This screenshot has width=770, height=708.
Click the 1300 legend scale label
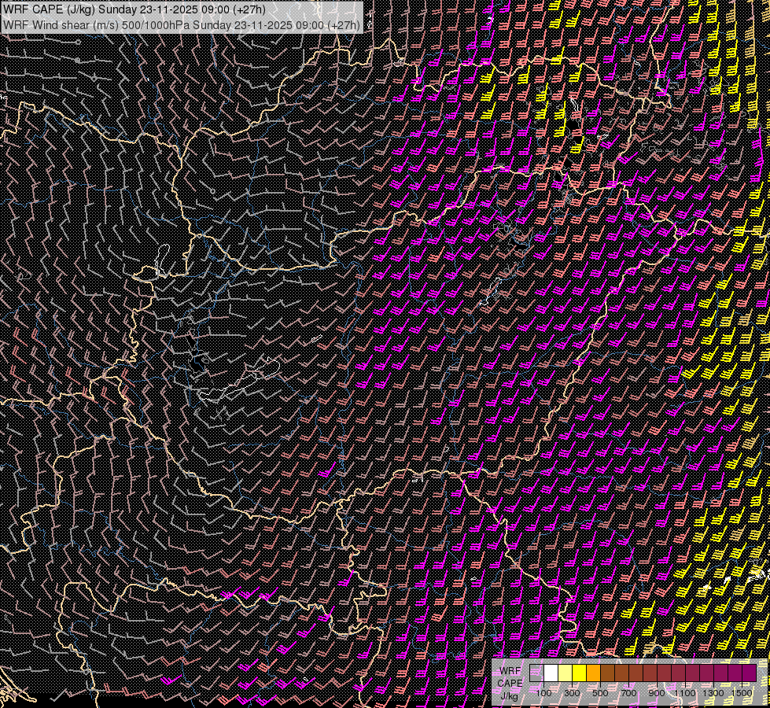click(713, 693)
